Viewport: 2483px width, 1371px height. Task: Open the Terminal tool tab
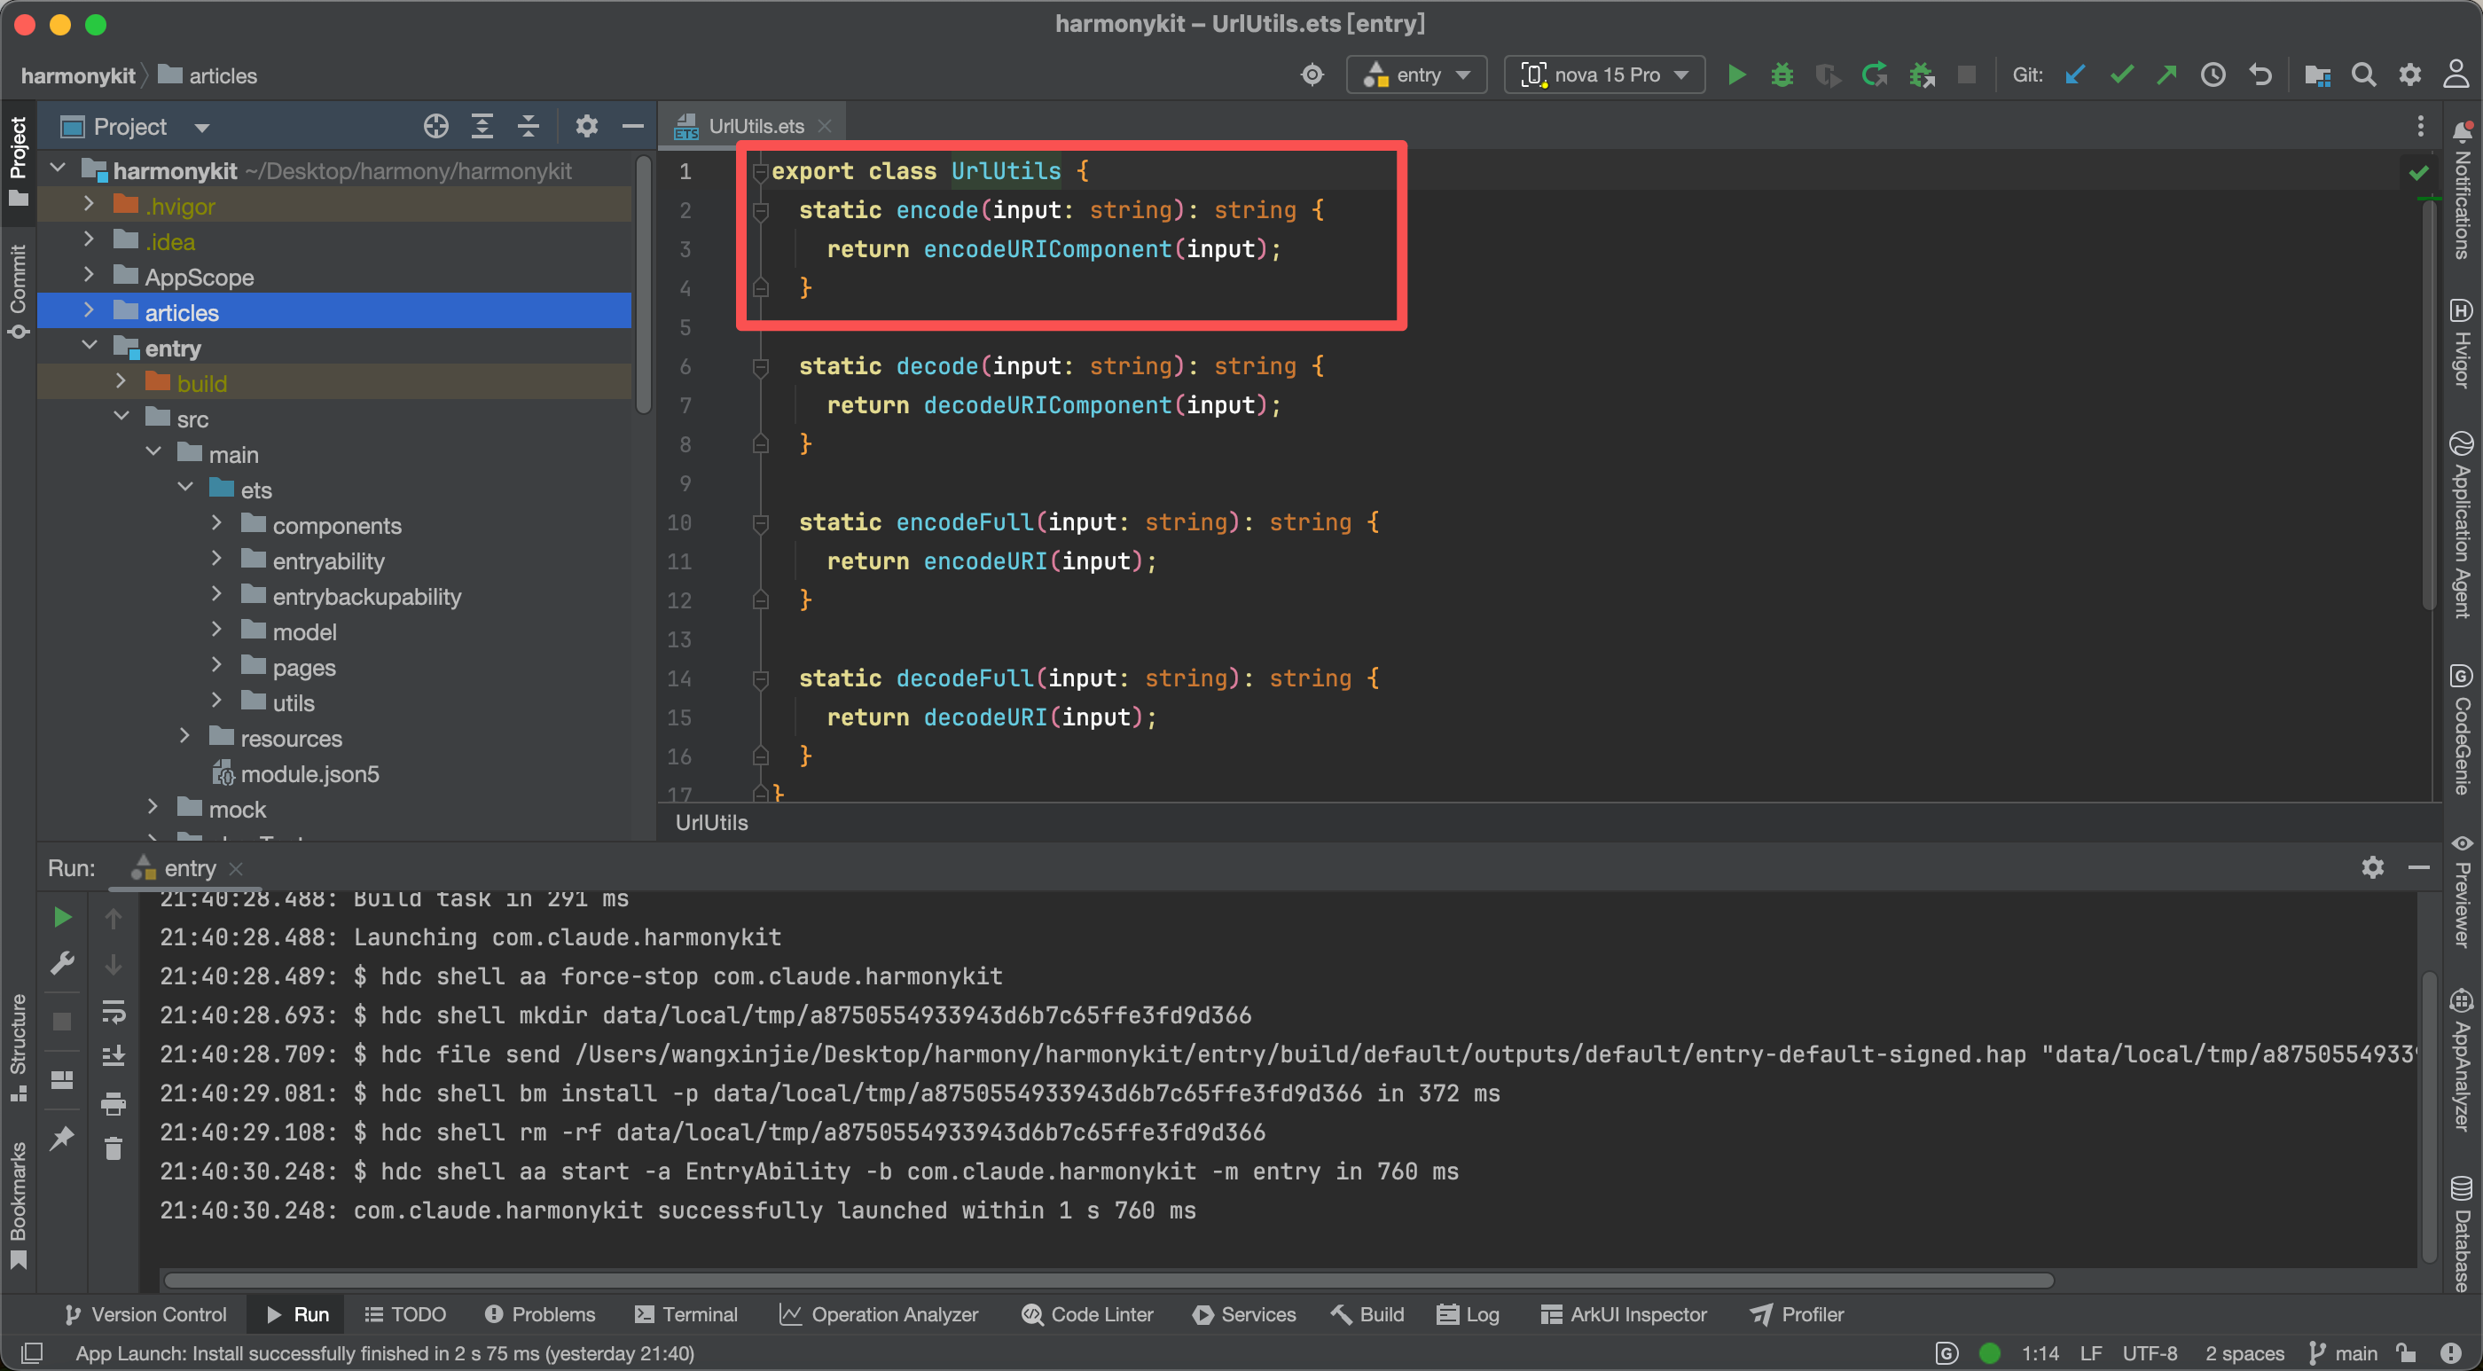tap(686, 1314)
